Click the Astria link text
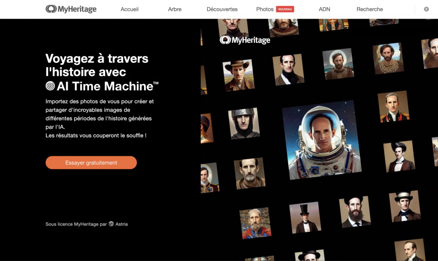 (x=122, y=224)
